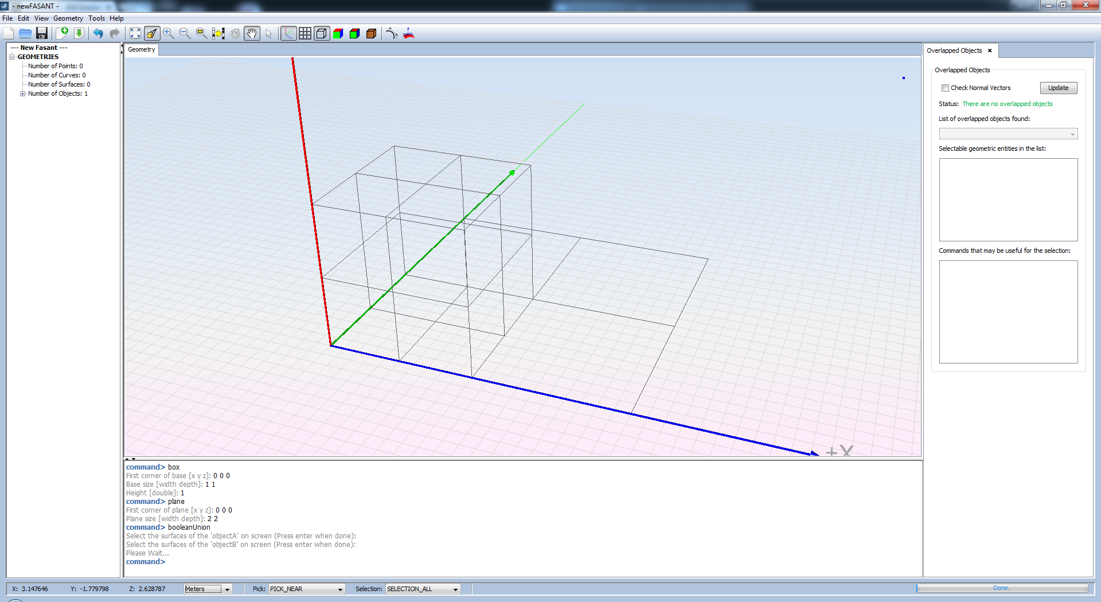Click the fit-to-screen view icon
This screenshot has width=1101, height=602.
tap(135, 33)
